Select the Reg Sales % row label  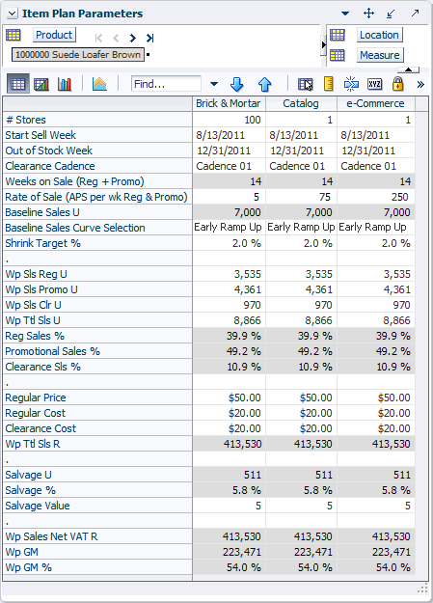(x=97, y=336)
